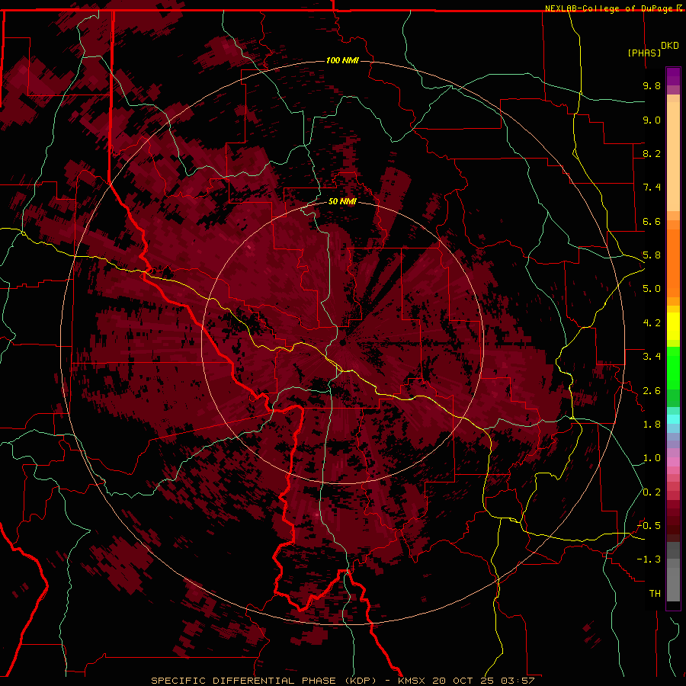Click the DKD legend unit label
Viewport: 686px width, 686px height.
[670, 46]
